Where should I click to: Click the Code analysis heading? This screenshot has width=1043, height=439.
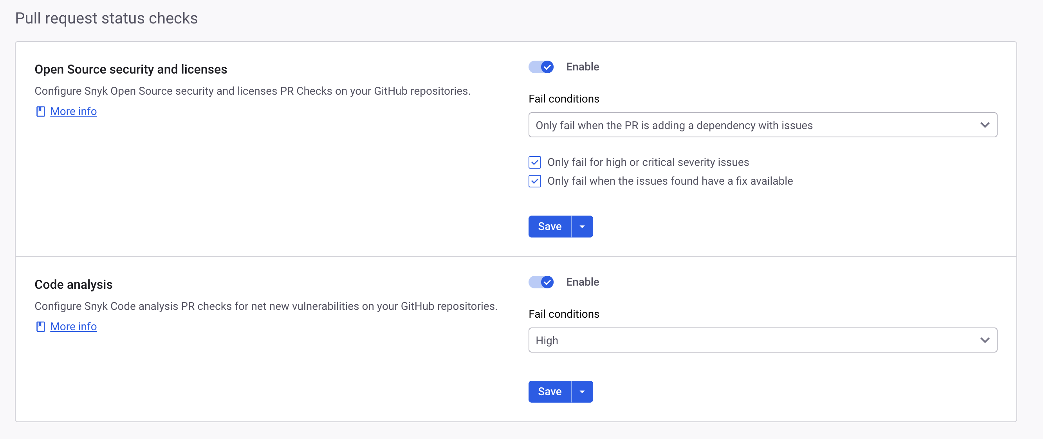point(74,285)
